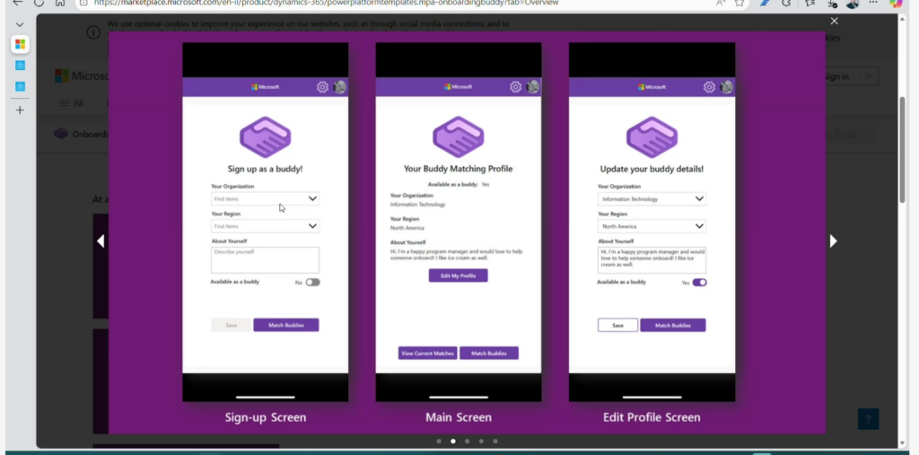Click Microsoft logo in Edit Profile Screen header
The width and height of the screenshot is (919, 455).
pos(652,87)
